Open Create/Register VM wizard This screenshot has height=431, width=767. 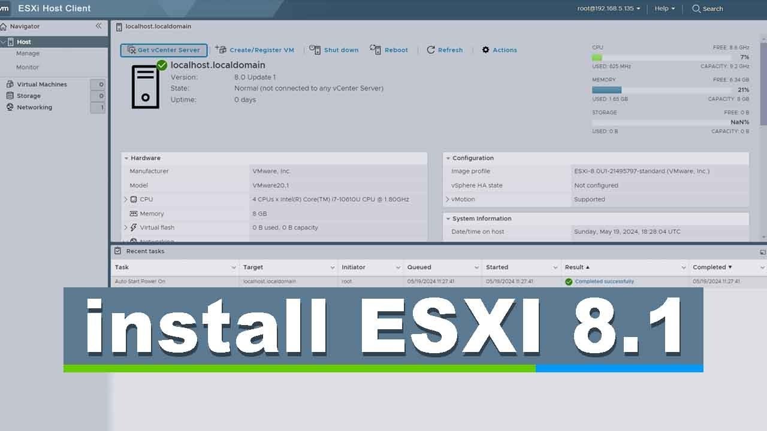[x=255, y=50]
